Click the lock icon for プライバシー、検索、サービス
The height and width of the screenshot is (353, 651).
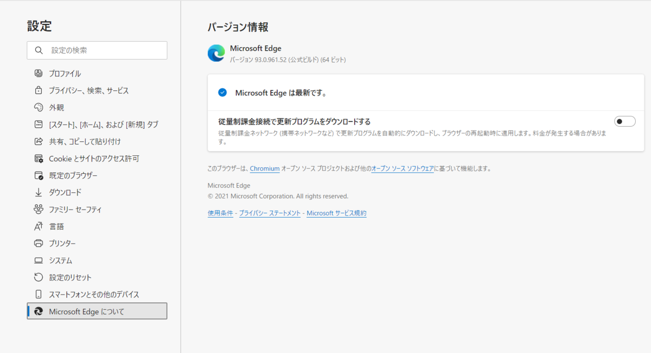point(39,90)
